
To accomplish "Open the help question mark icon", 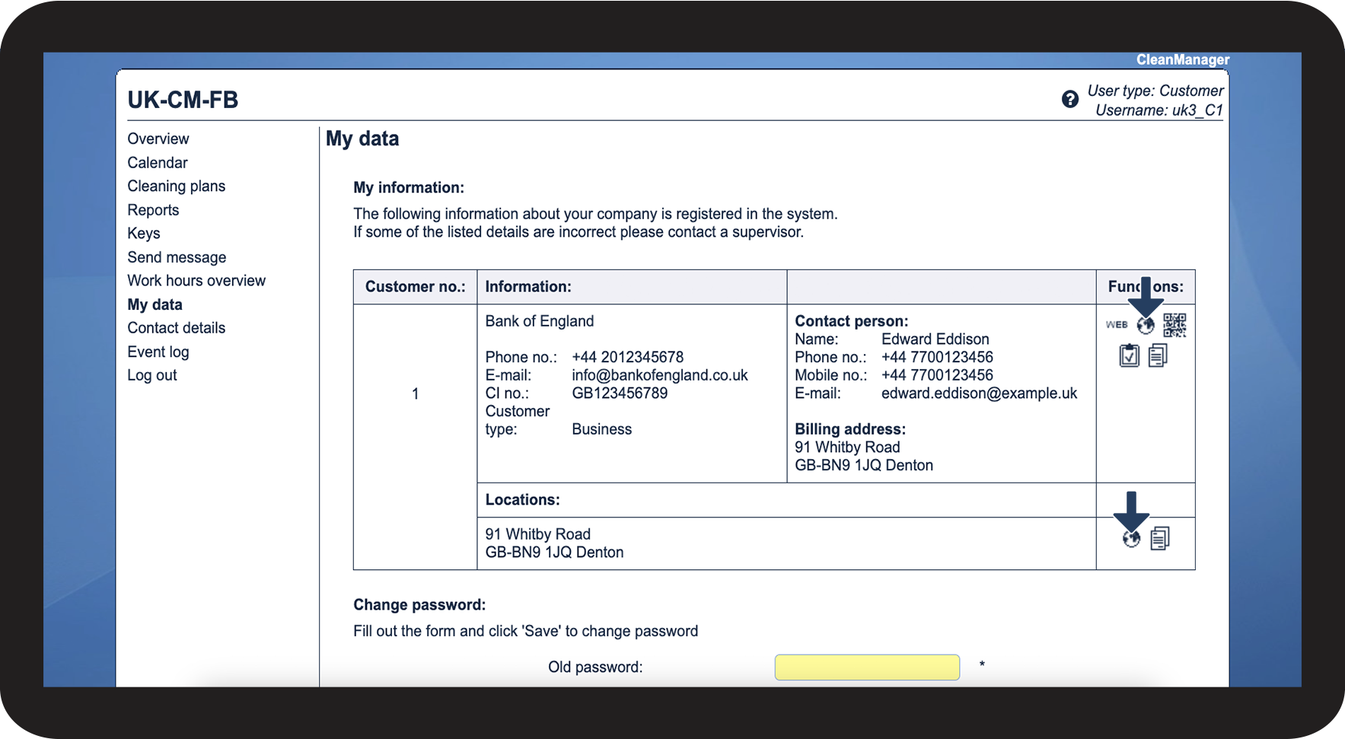I will [x=1070, y=100].
